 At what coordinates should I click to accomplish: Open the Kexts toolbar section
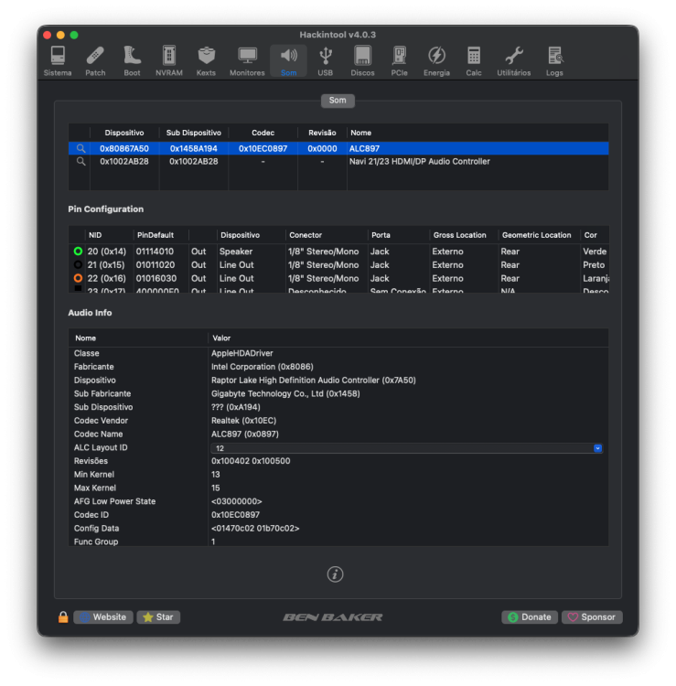[x=206, y=61]
